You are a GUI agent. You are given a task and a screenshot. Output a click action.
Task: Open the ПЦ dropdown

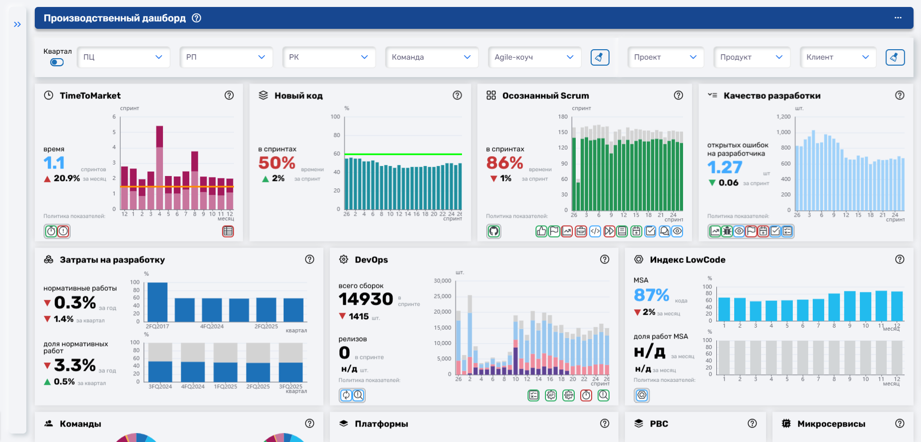click(x=123, y=57)
